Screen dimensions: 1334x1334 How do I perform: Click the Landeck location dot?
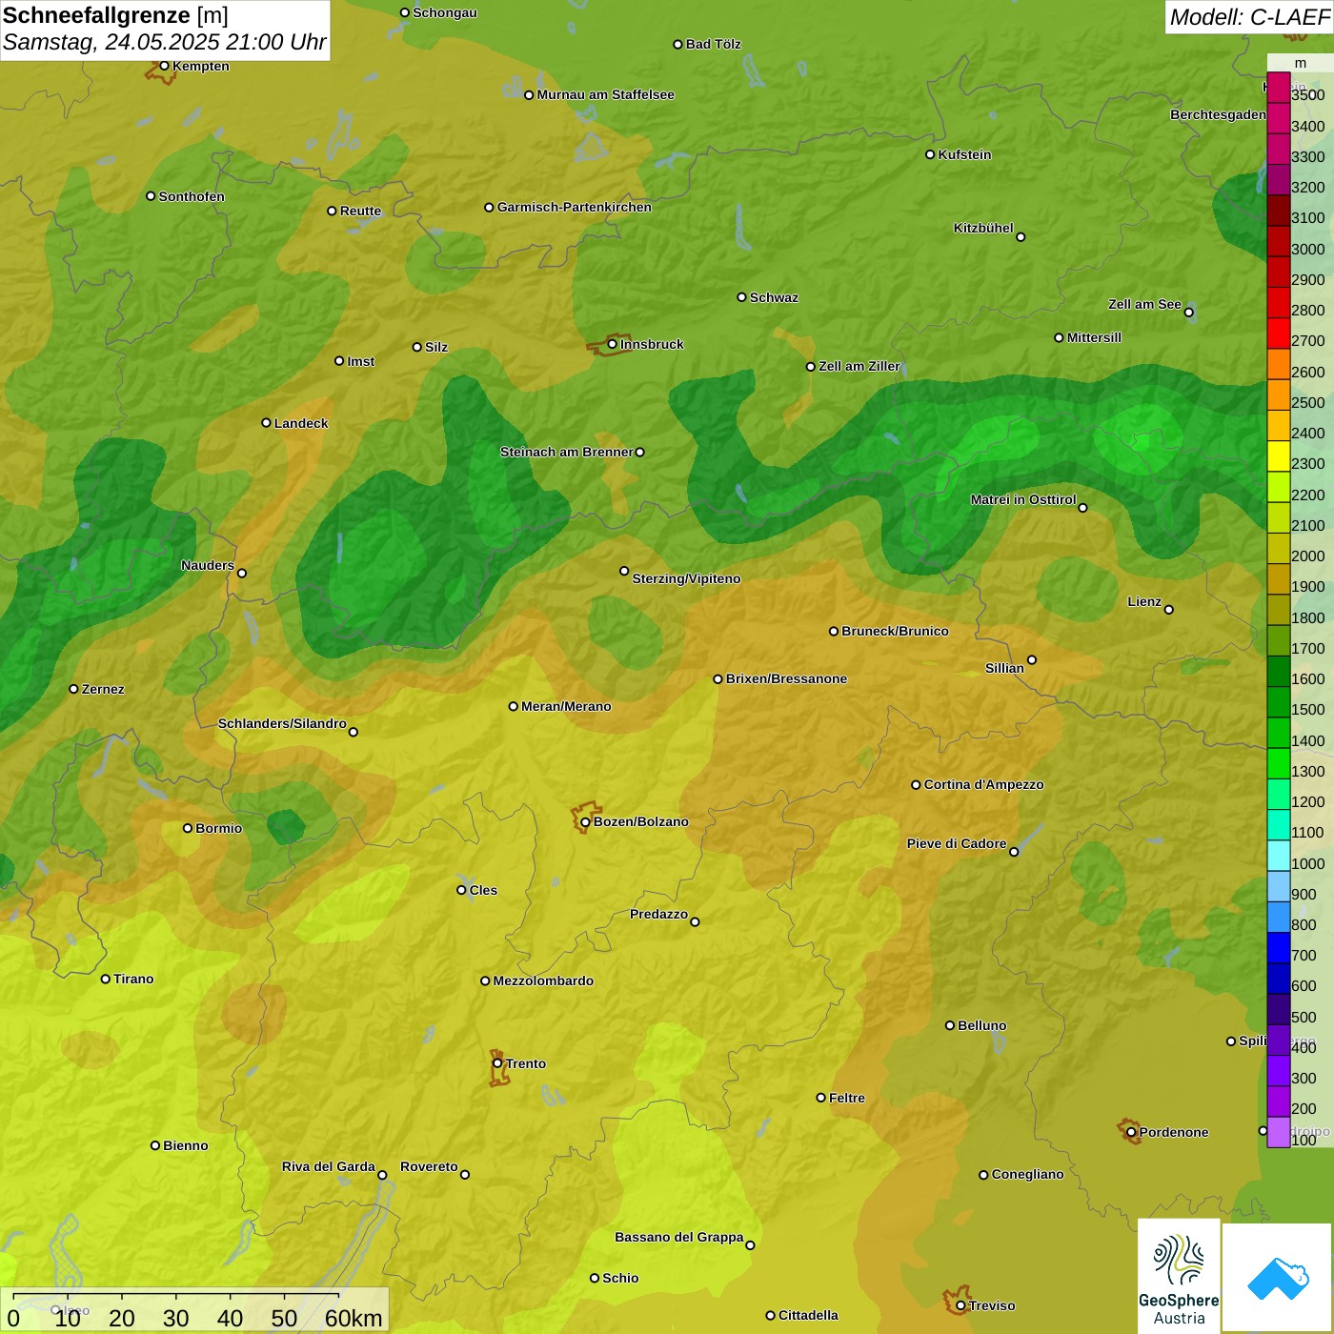[266, 423]
